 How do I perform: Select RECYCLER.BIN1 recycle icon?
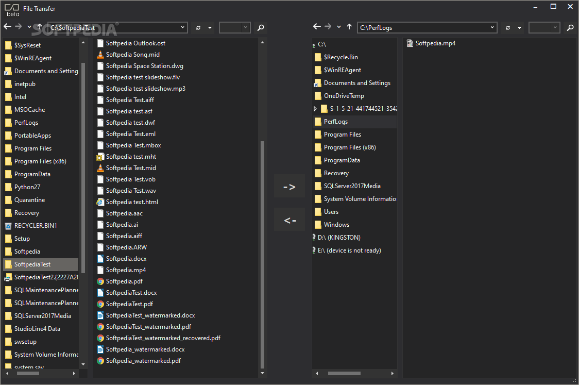tap(8, 226)
